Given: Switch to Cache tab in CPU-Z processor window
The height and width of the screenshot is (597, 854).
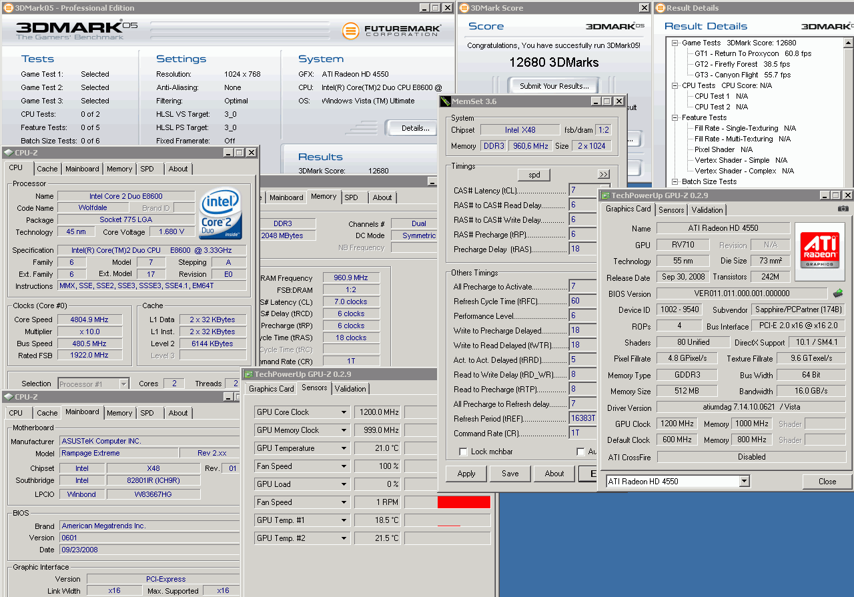Looking at the screenshot, I should (47, 169).
